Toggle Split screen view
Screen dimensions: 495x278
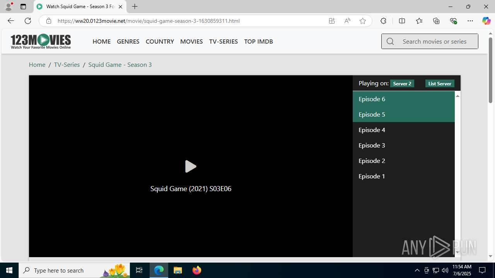pos(402,21)
